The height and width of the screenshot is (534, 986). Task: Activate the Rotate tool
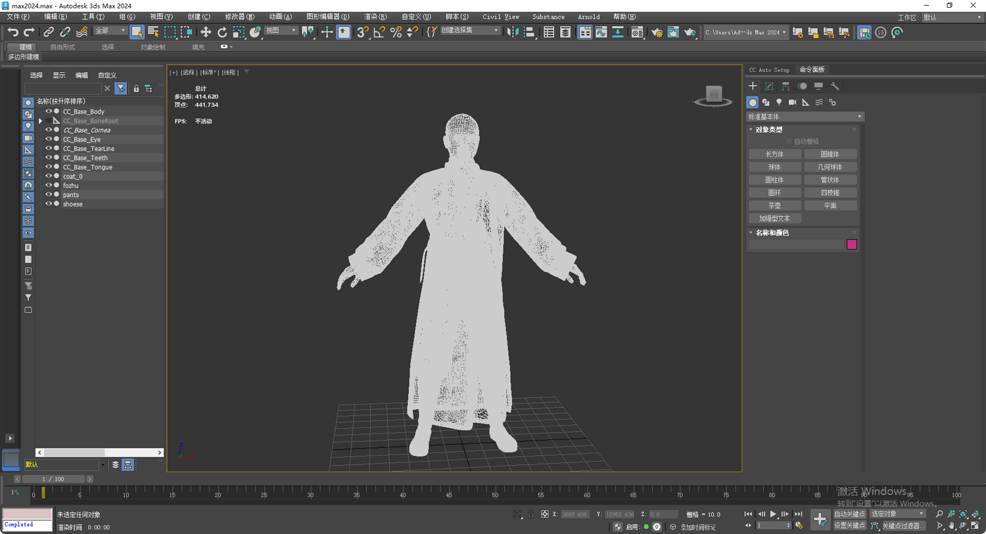(x=222, y=32)
